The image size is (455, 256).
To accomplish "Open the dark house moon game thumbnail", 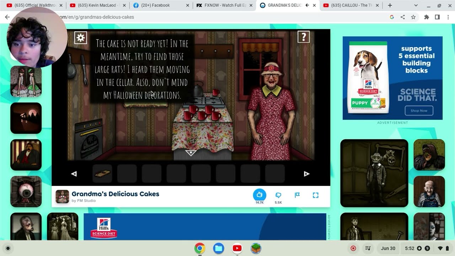I will click(26, 118).
